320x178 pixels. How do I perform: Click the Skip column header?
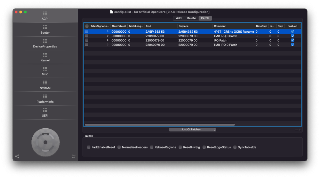click(280, 26)
